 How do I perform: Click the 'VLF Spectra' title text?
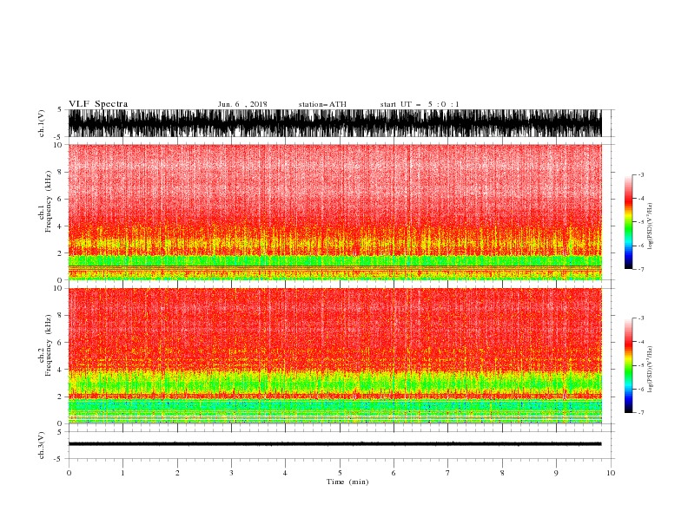(98, 104)
